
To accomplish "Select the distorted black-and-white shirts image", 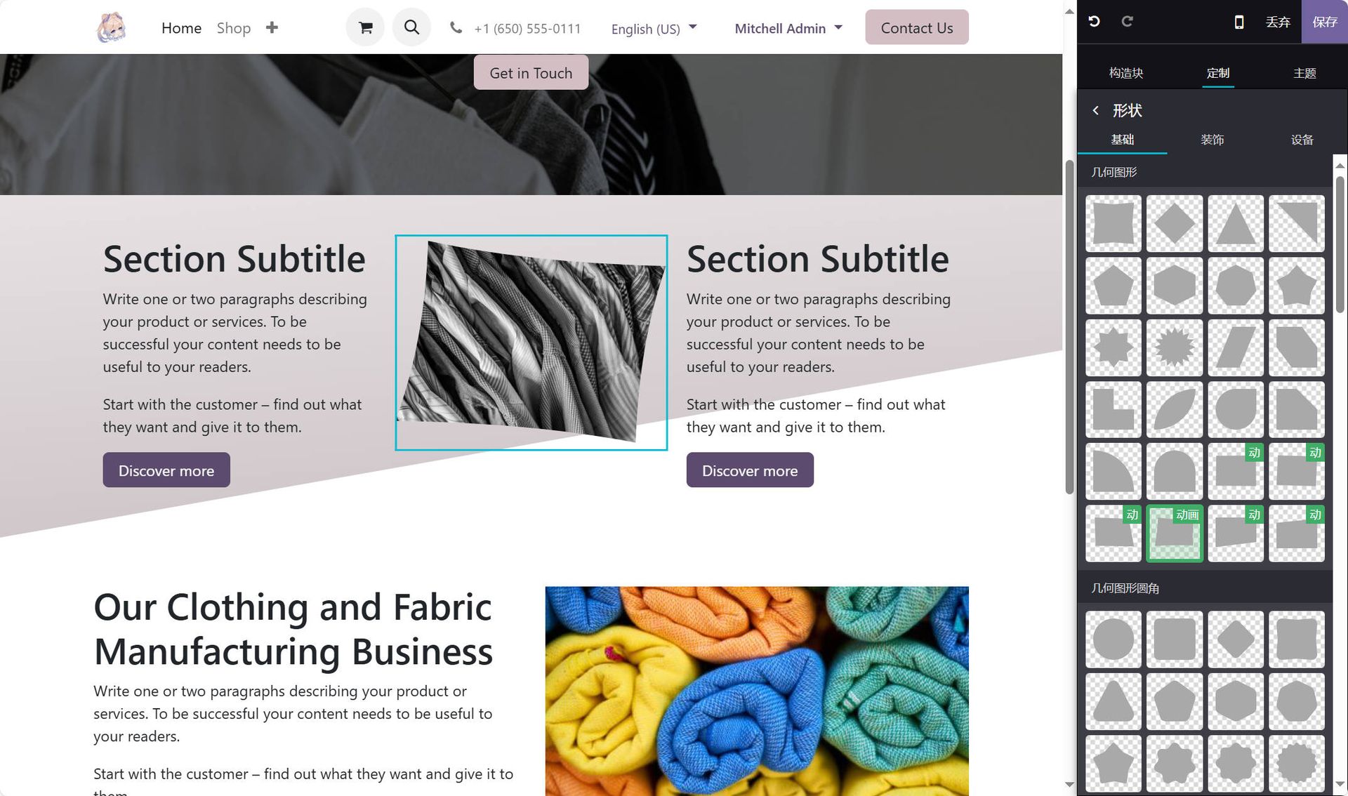I will (x=531, y=343).
